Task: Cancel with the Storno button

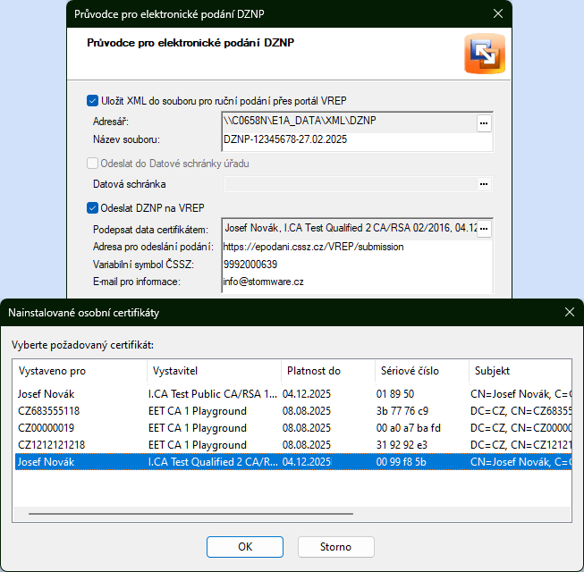Action: pos(335,546)
